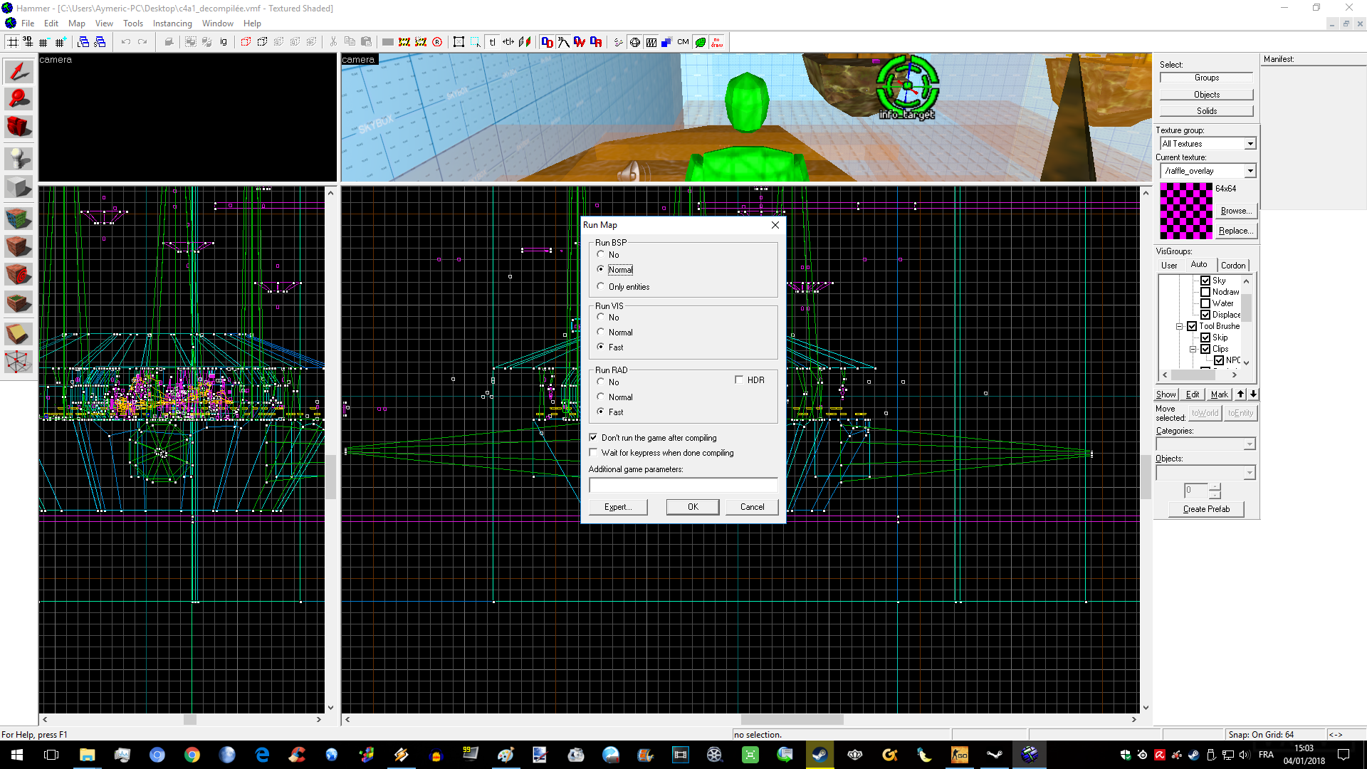
Task: Select the Selection arrow tool
Action: 19,71
